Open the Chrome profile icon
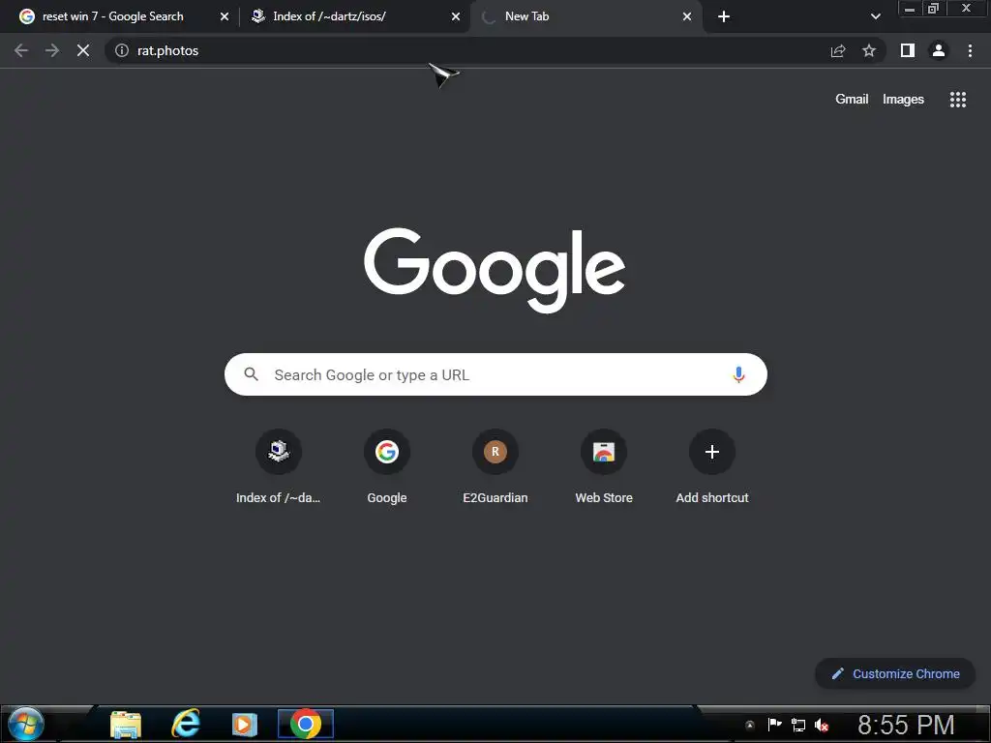This screenshot has width=991, height=743. [x=939, y=50]
